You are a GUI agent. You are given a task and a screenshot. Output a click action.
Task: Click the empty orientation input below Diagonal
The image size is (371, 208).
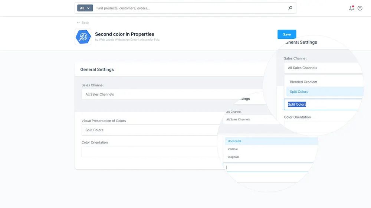pyautogui.click(x=269, y=167)
